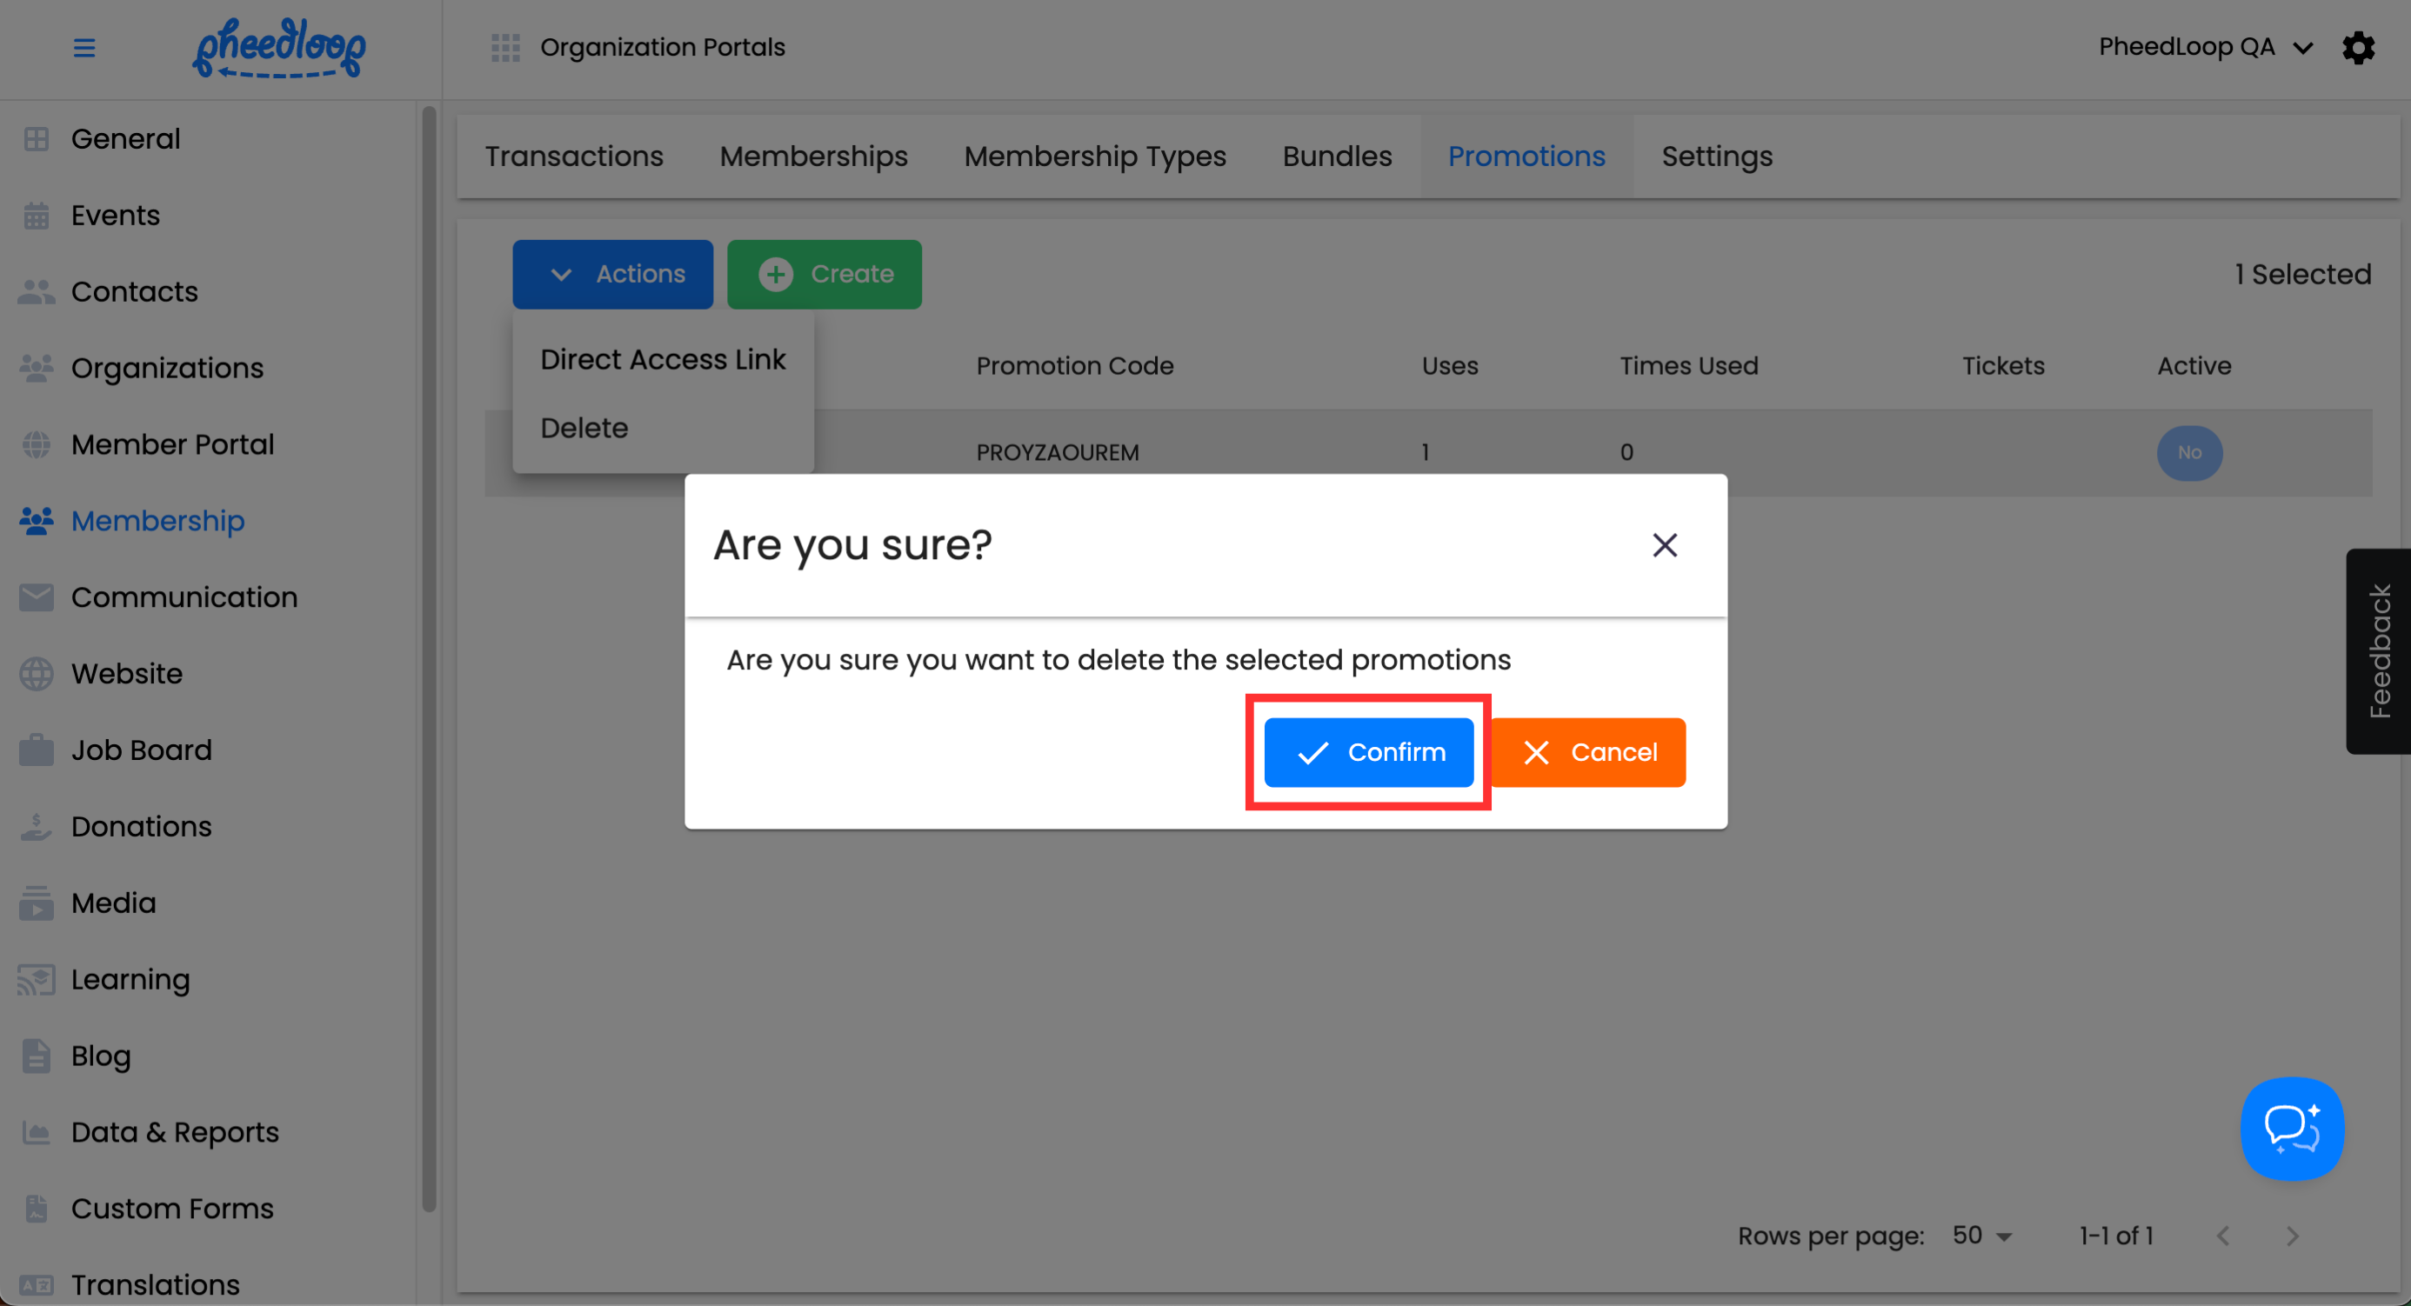Image resolution: width=2411 pixels, height=1306 pixels.
Task: Open the settings gear icon
Action: tap(2358, 47)
